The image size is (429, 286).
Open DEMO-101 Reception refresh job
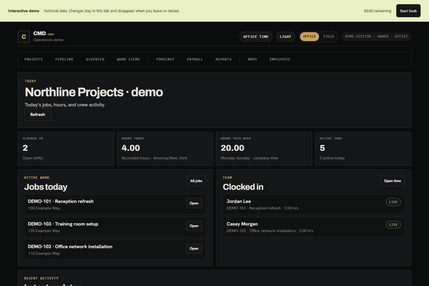click(x=194, y=203)
